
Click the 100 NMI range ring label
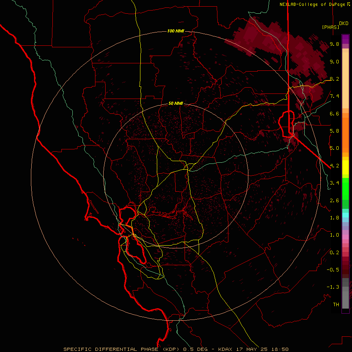(x=176, y=31)
